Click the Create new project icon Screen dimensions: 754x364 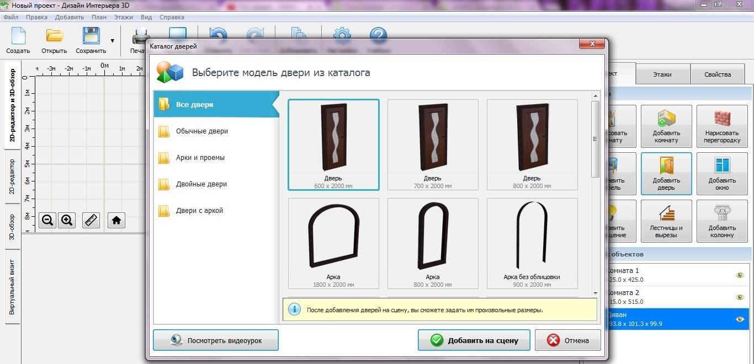[x=18, y=37]
